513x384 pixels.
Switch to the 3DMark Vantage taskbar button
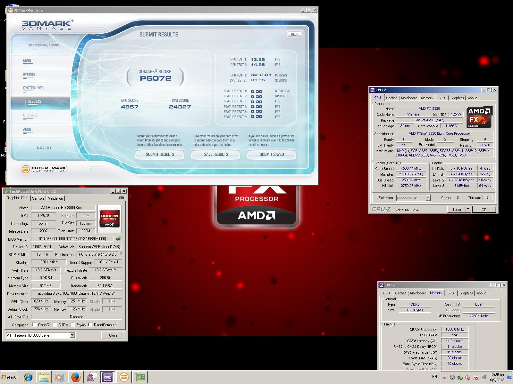(124, 377)
